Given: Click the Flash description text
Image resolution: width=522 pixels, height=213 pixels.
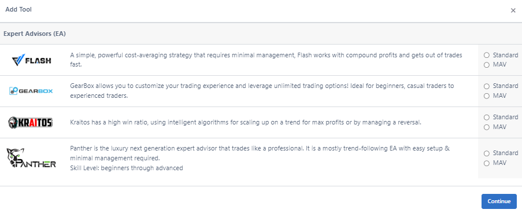Looking at the screenshot, I should [x=266, y=60].
